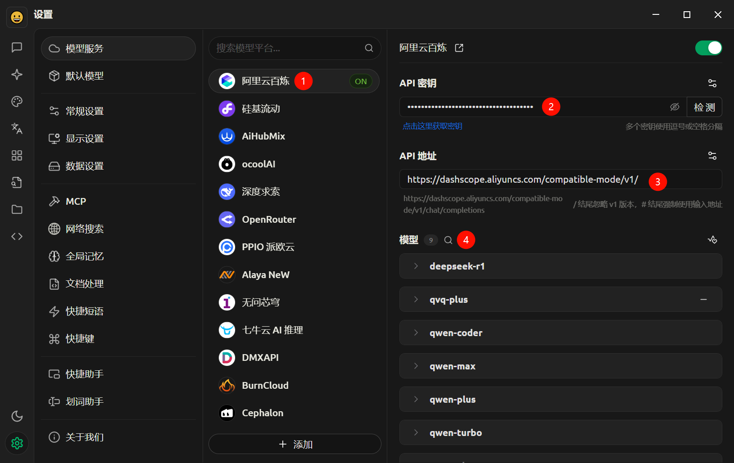Open the code tools sidebar icon

pyautogui.click(x=17, y=236)
